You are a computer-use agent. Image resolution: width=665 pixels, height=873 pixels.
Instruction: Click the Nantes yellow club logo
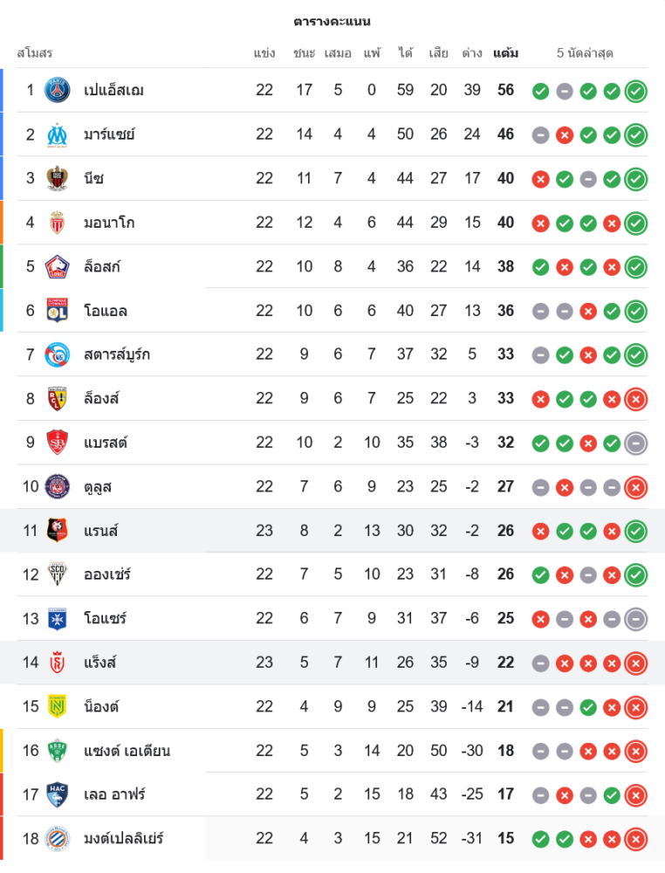(x=58, y=706)
